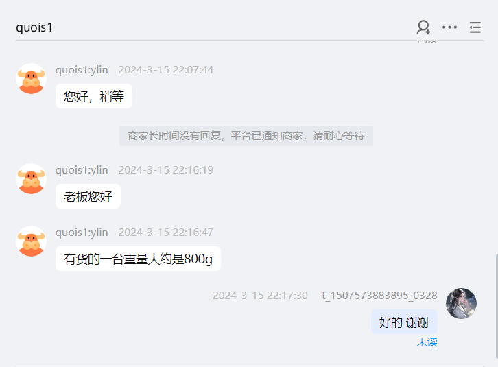Image resolution: width=498 pixels, height=367 pixels.
Task: Click the seller avatar beside 老板您好
Action: tap(31, 179)
